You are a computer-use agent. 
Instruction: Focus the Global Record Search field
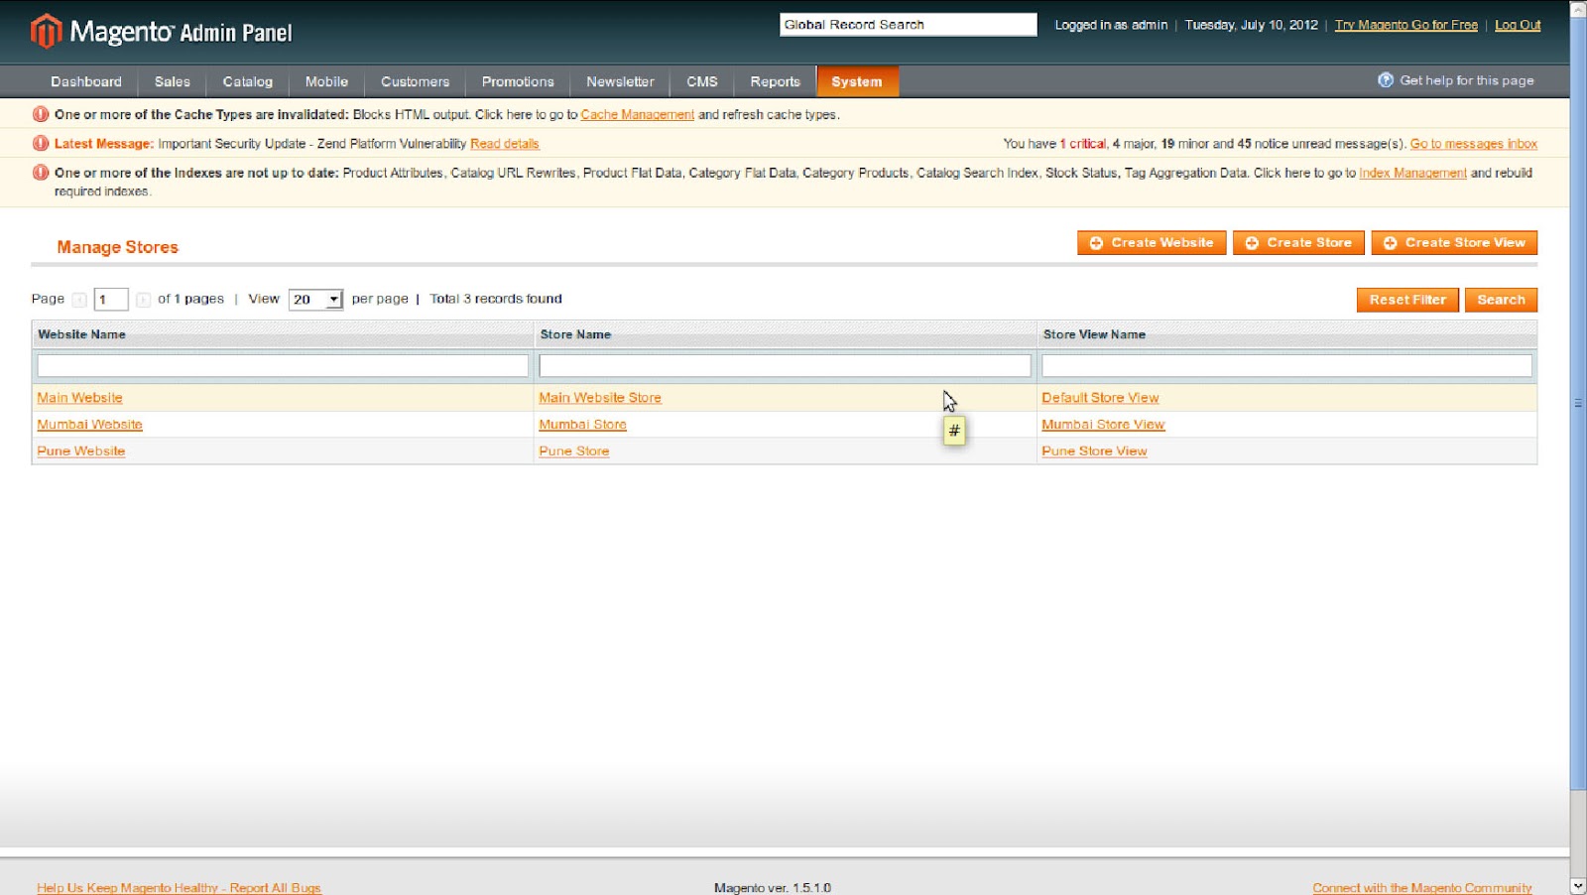pos(909,25)
